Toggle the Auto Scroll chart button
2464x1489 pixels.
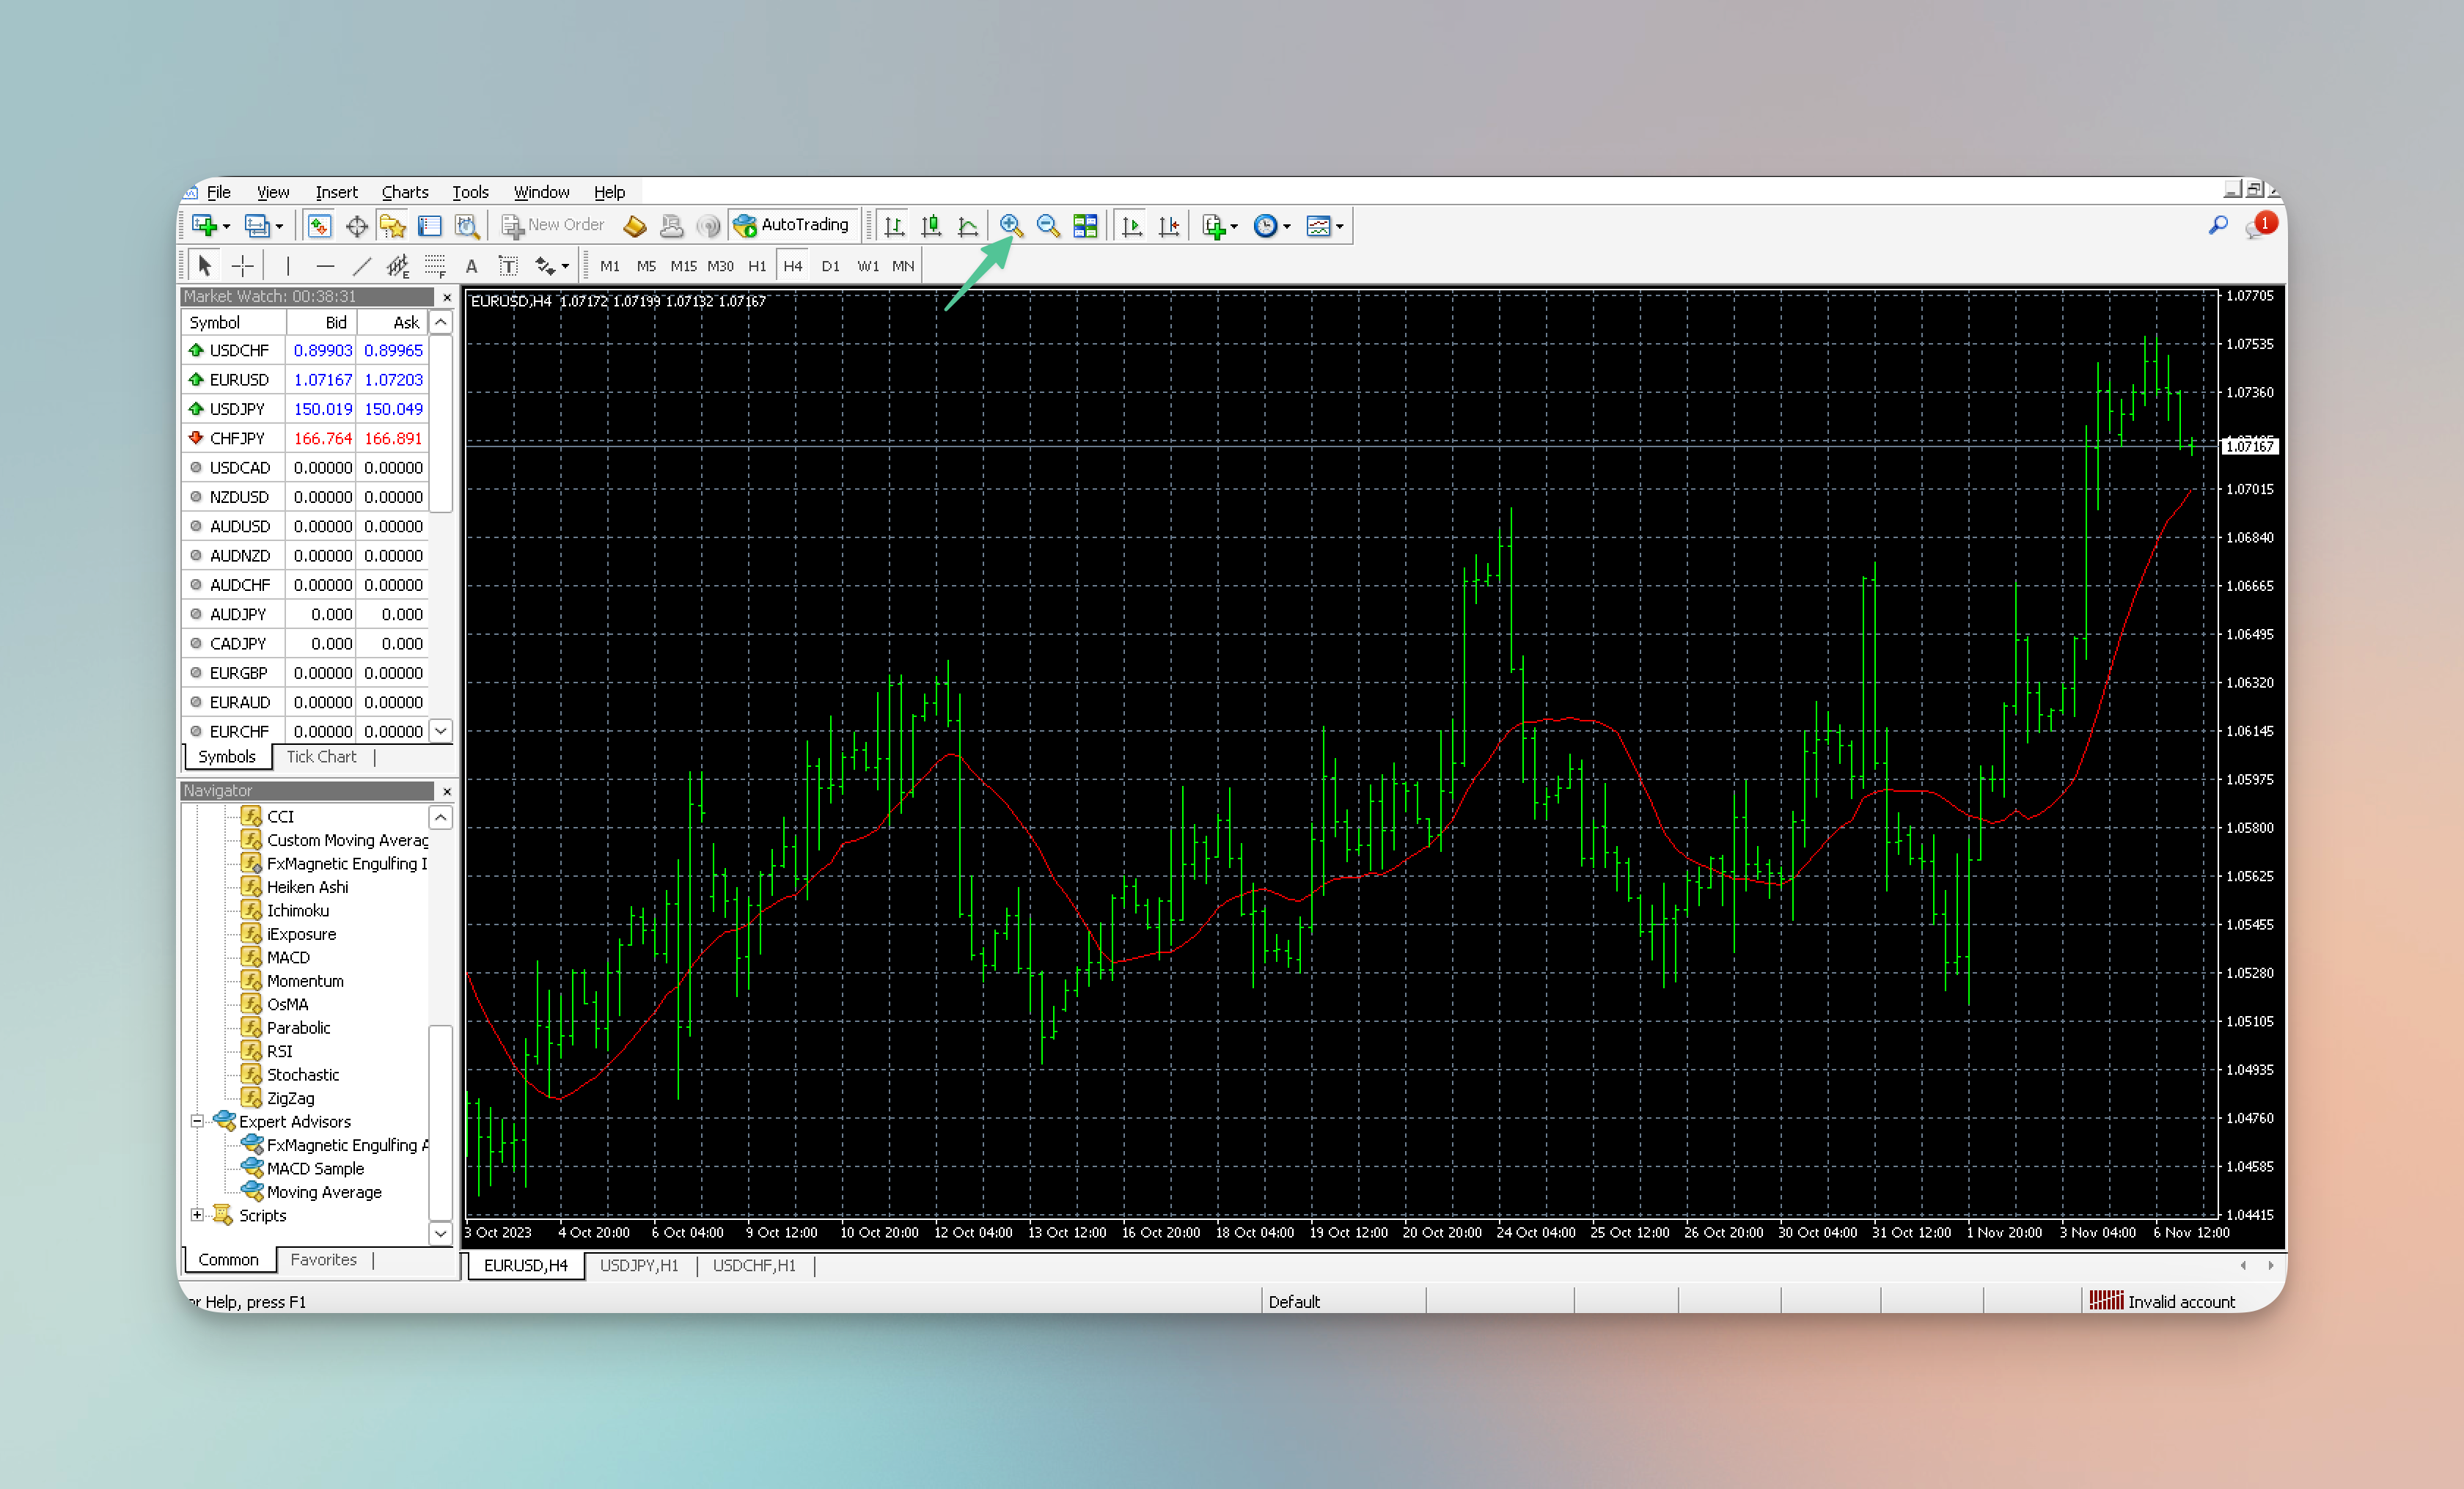1132,225
